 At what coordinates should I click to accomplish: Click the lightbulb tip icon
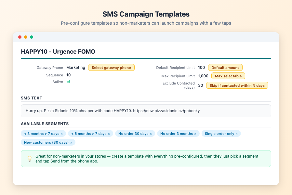30,159
